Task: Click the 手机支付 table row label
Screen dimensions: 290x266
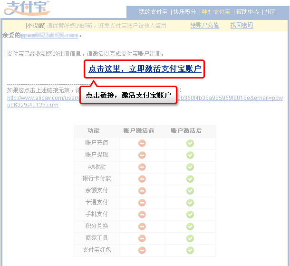Action: tap(97, 214)
